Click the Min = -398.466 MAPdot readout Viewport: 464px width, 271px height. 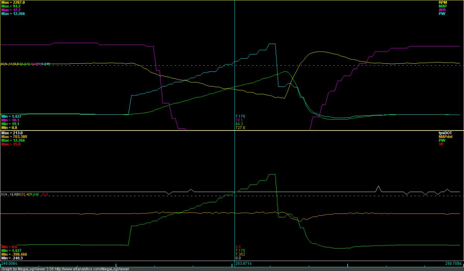pyautogui.click(x=14, y=254)
